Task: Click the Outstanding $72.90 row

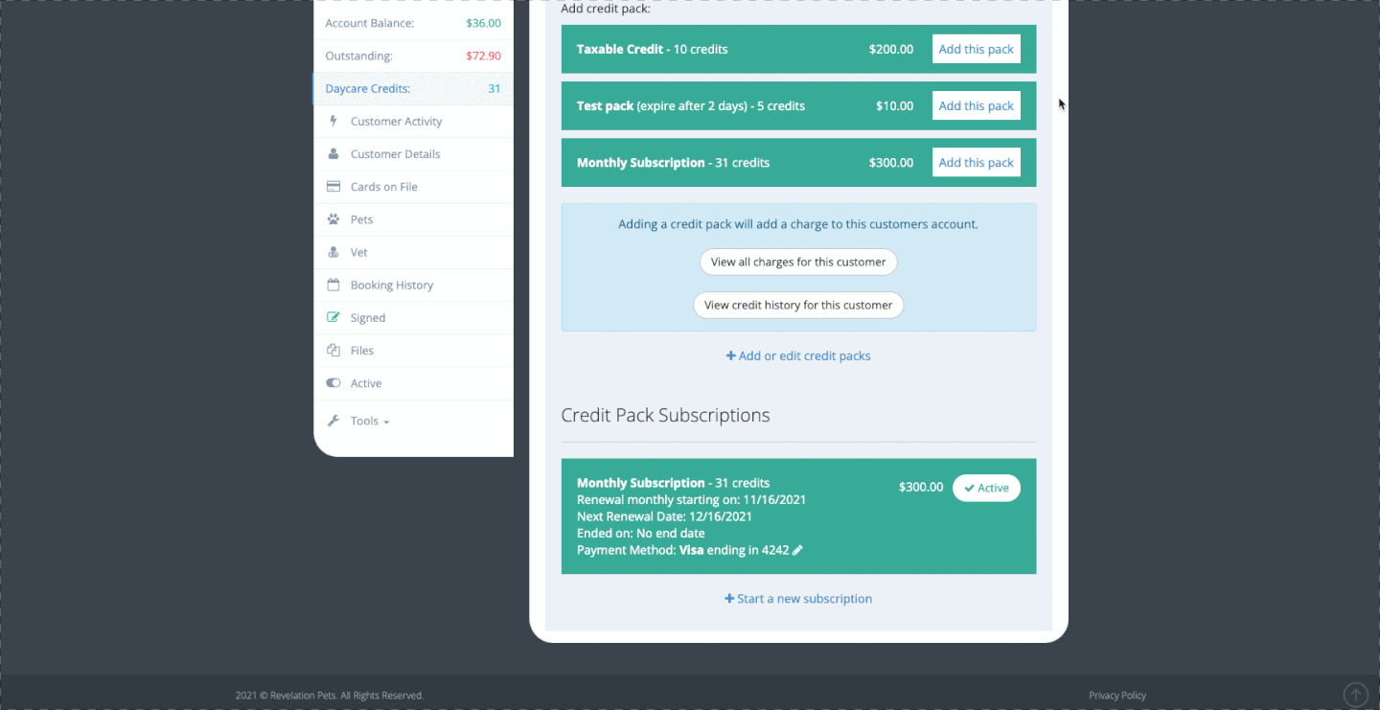Action: click(x=413, y=56)
